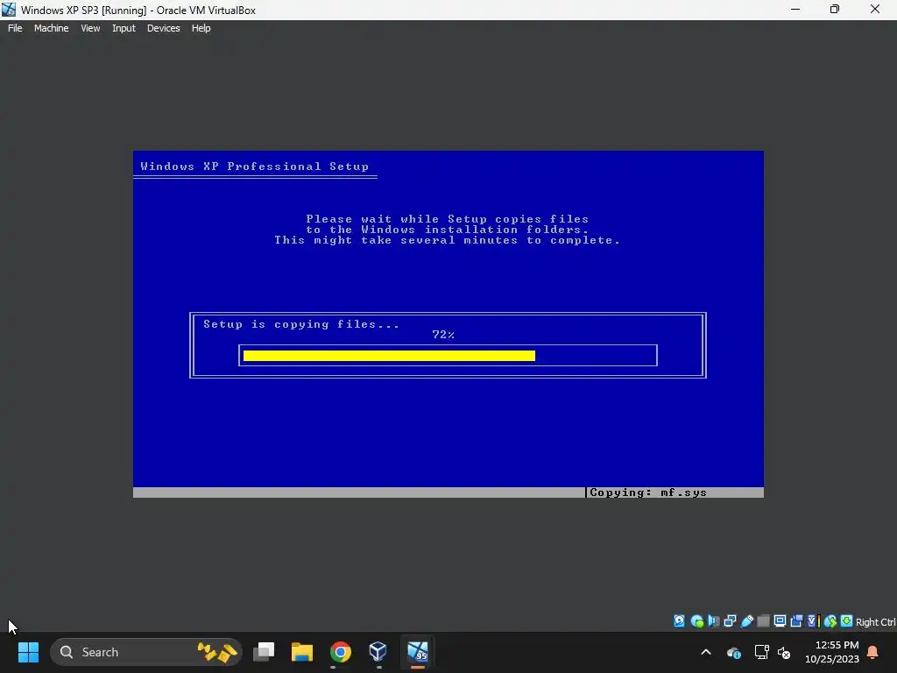Screen dimensions: 897x673
Task: Click the keyboard capture green arrow icon
Action: point(847,621)
